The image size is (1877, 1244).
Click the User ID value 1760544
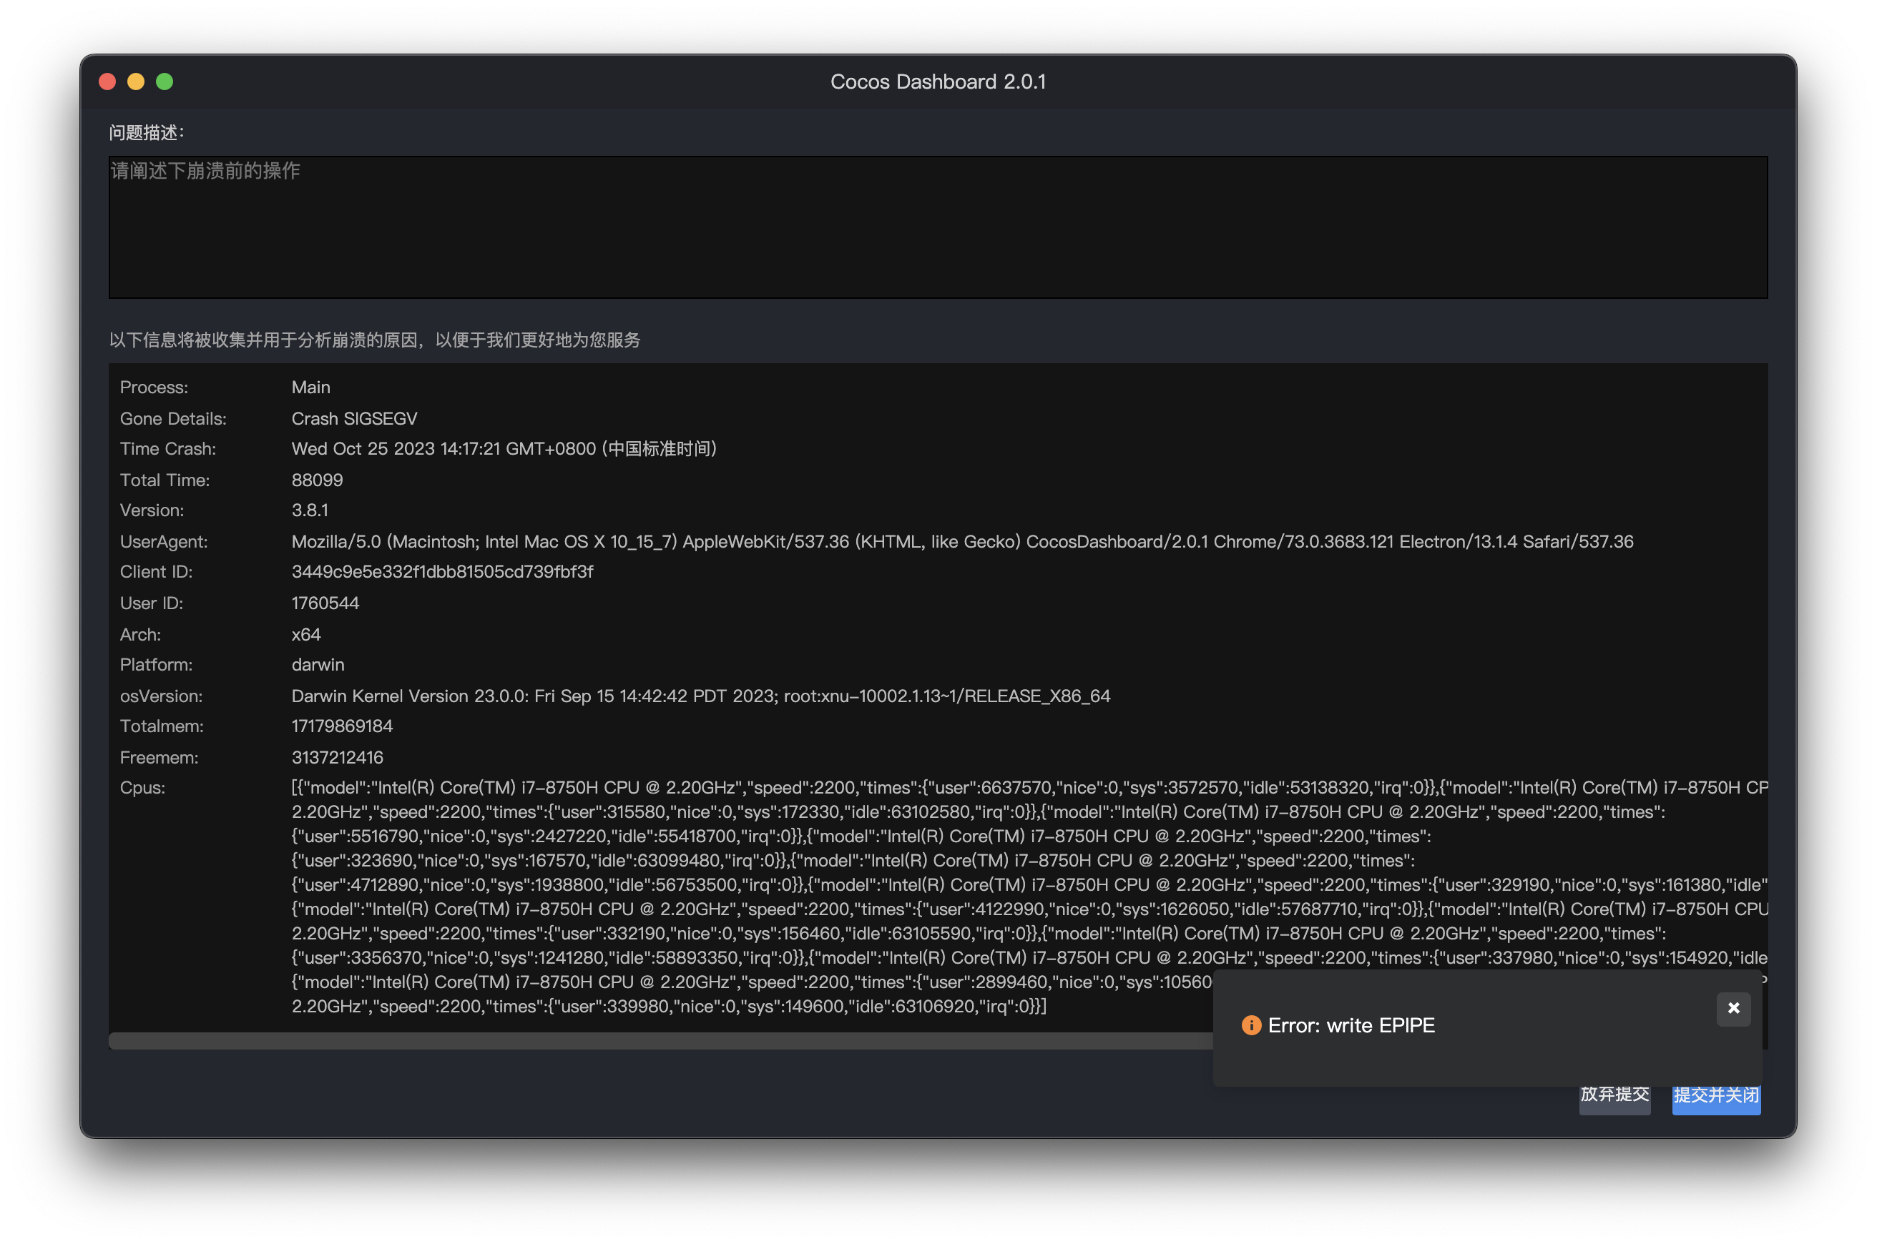pyautogui.click(x=325, y=603)
